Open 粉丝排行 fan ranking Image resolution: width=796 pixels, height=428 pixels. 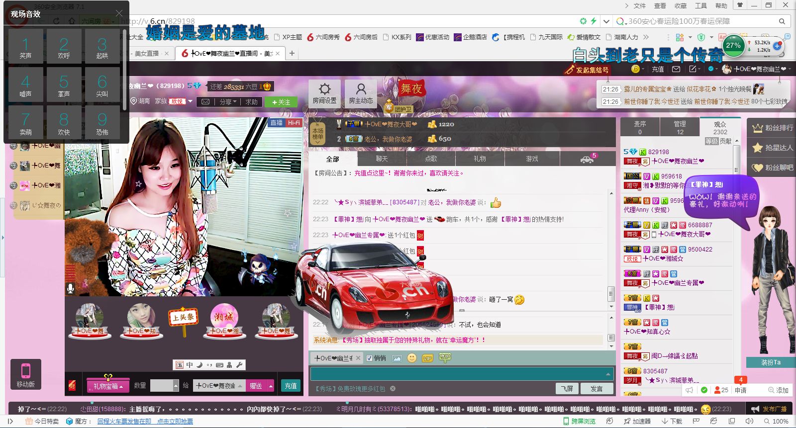point(773,128)
